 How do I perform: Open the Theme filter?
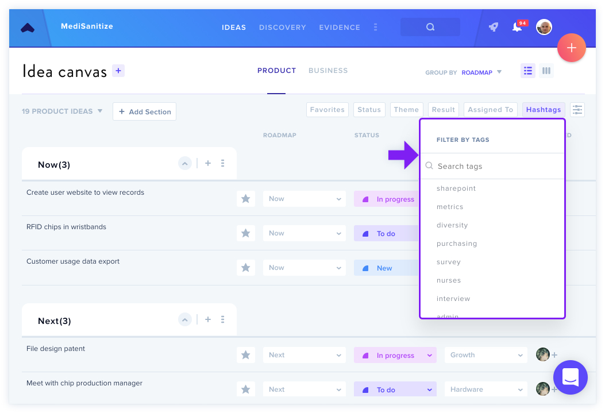(407, 110)
